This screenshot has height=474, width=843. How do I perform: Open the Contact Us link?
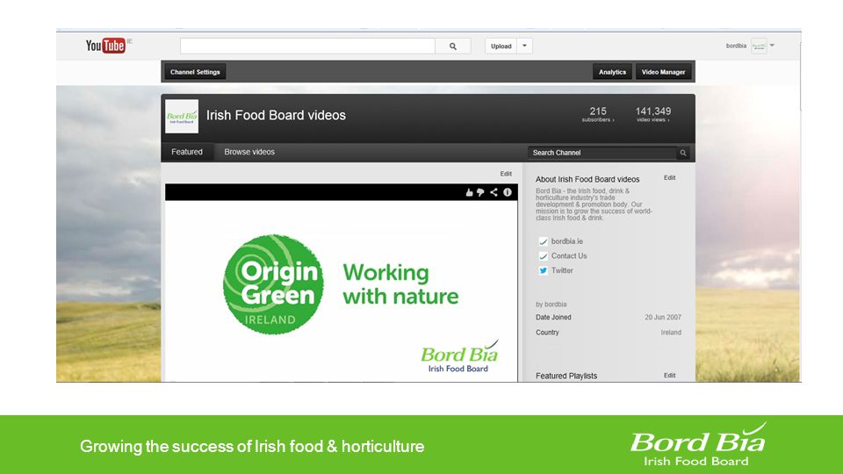click(x=569, y=255)
